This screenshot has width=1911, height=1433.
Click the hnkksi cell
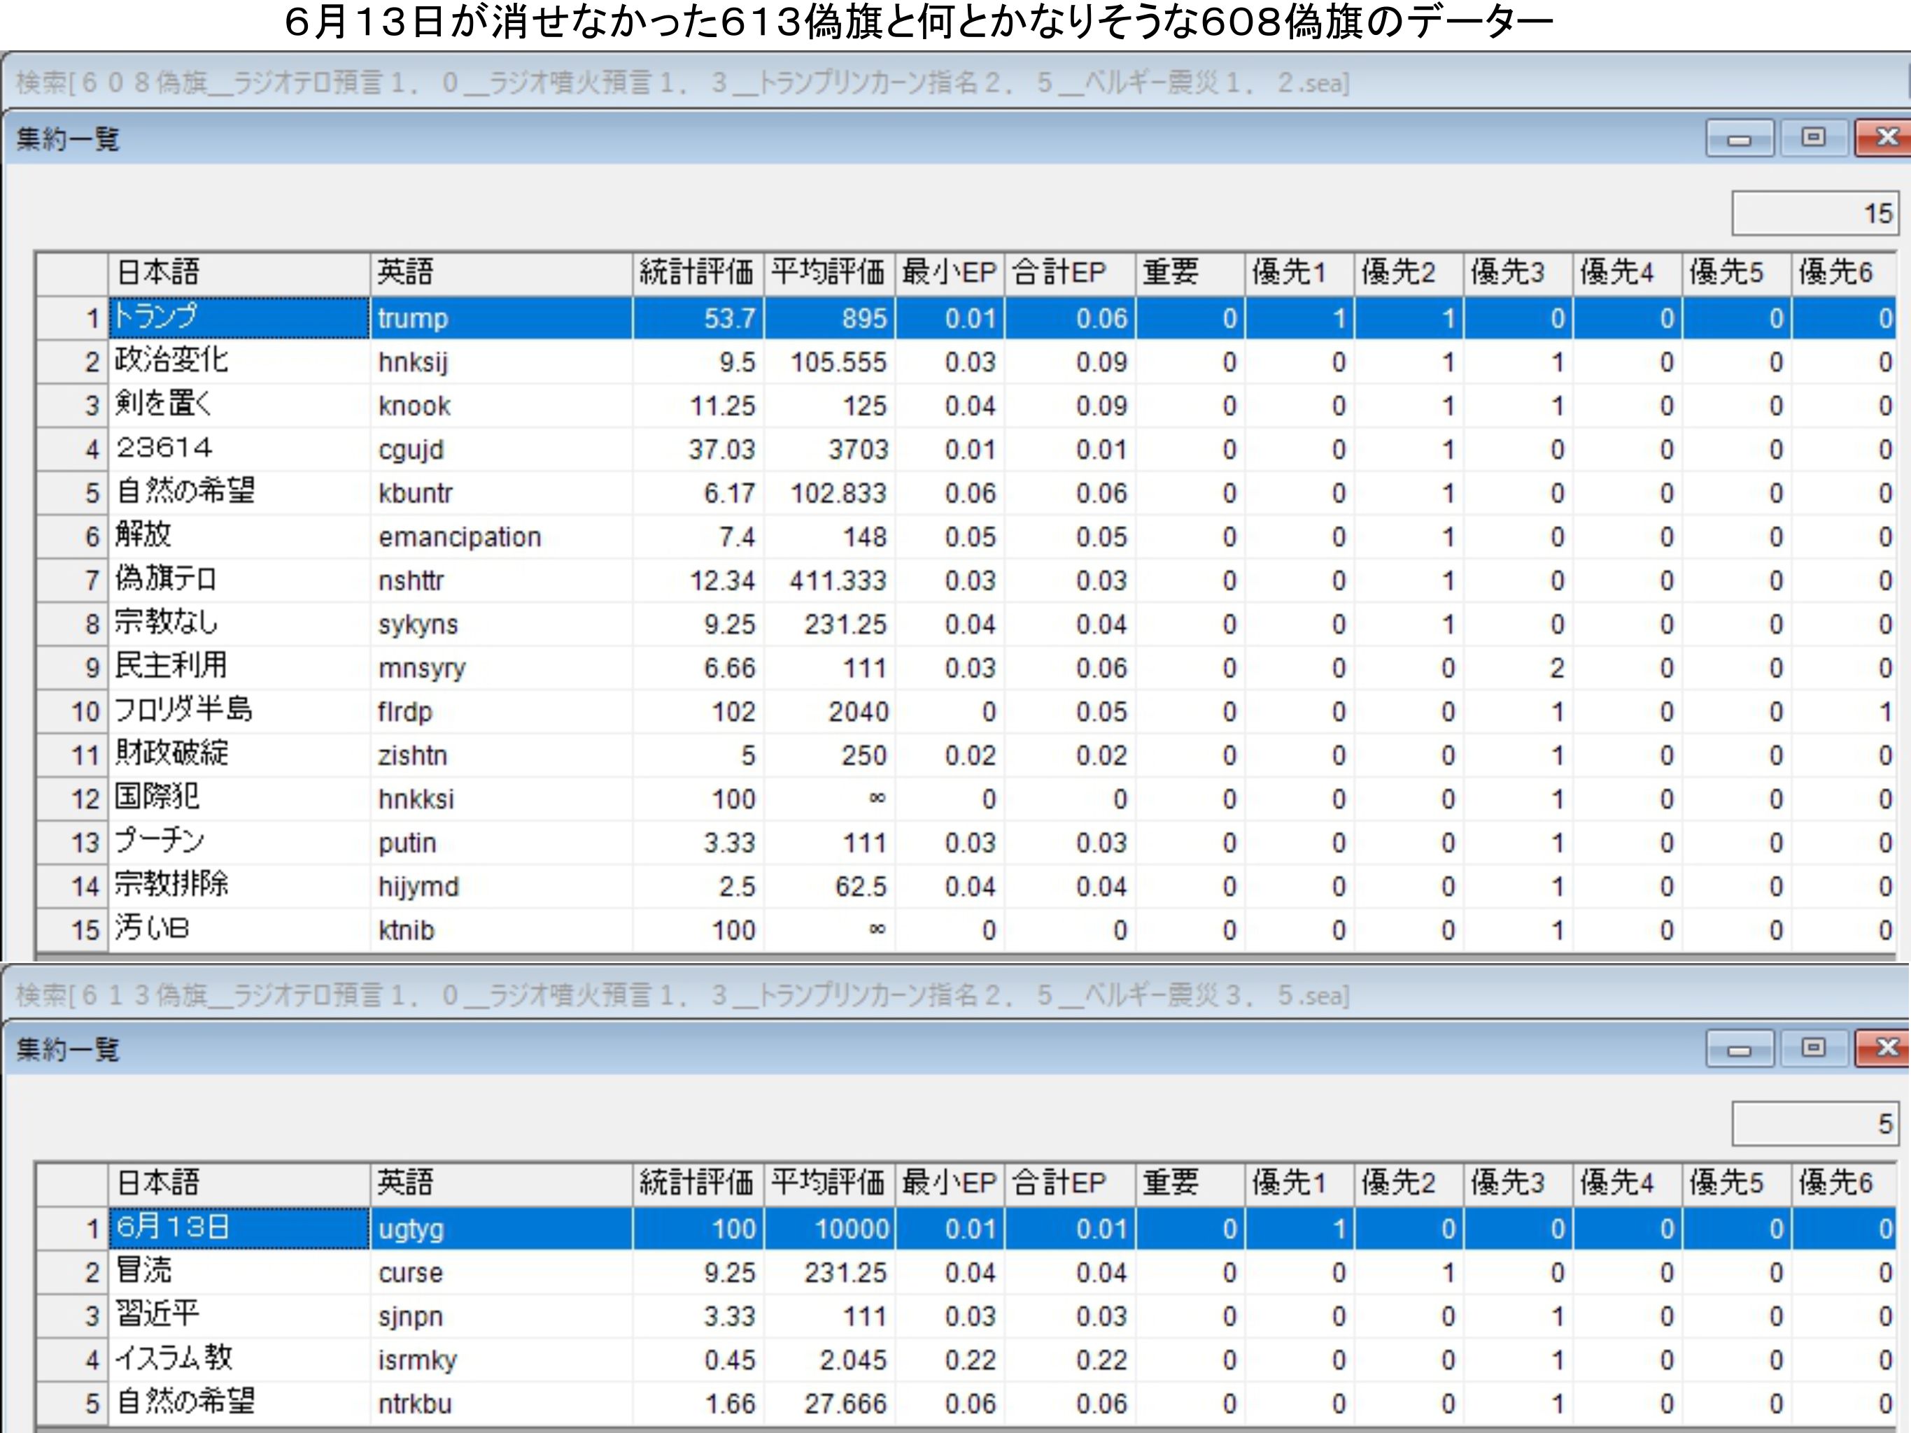(x=501, y=799)
